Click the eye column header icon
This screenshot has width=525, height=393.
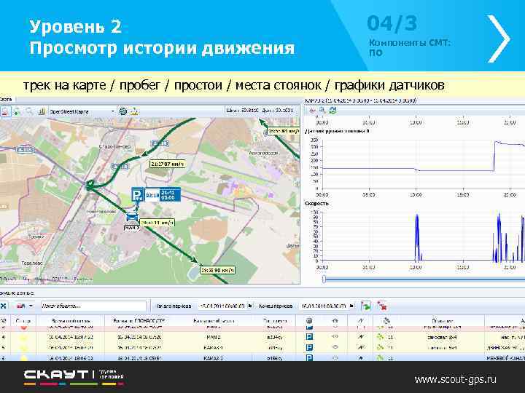click(x=335, y=321)
